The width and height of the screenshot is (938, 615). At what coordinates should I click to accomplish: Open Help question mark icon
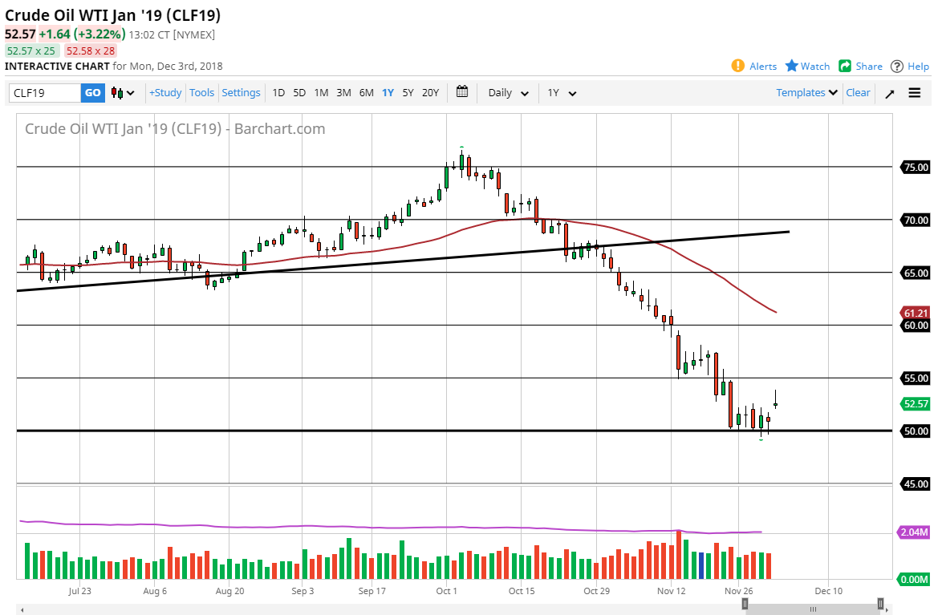click(897, 66)
